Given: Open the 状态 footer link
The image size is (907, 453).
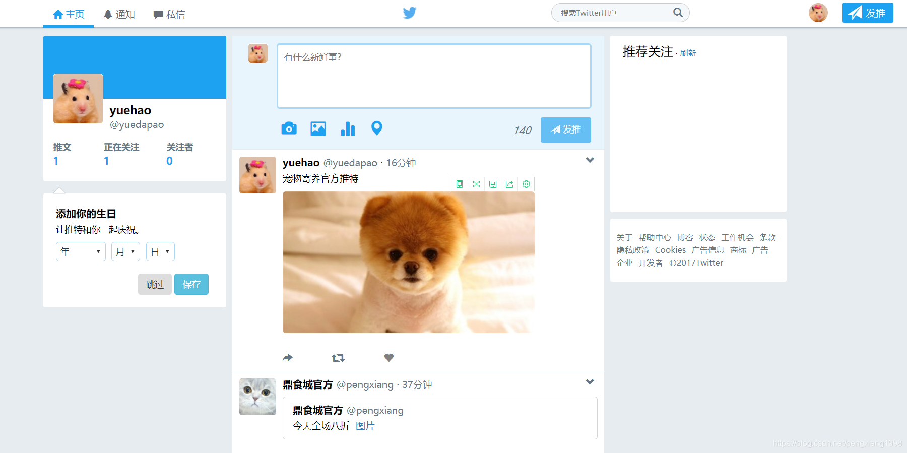Looking at the screenshot, I should 707,237.
